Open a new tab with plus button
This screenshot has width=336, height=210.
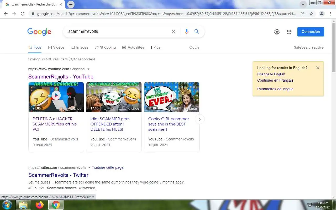71,4
